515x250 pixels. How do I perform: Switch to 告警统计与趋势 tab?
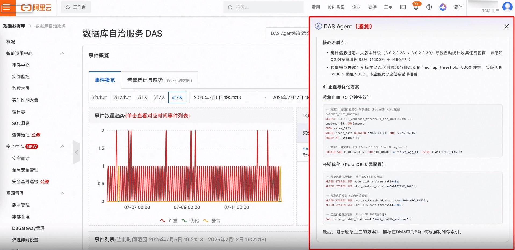pyautogui.click(x=159, y=80)
